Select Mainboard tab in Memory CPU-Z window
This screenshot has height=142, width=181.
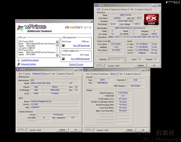click(x=104, y=74)
